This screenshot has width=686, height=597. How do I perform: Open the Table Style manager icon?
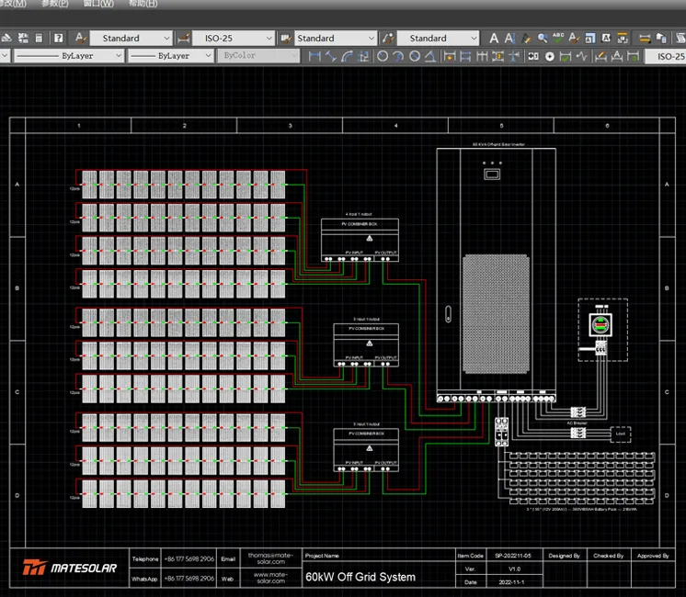pyautogui.click(x=285, y=39)
